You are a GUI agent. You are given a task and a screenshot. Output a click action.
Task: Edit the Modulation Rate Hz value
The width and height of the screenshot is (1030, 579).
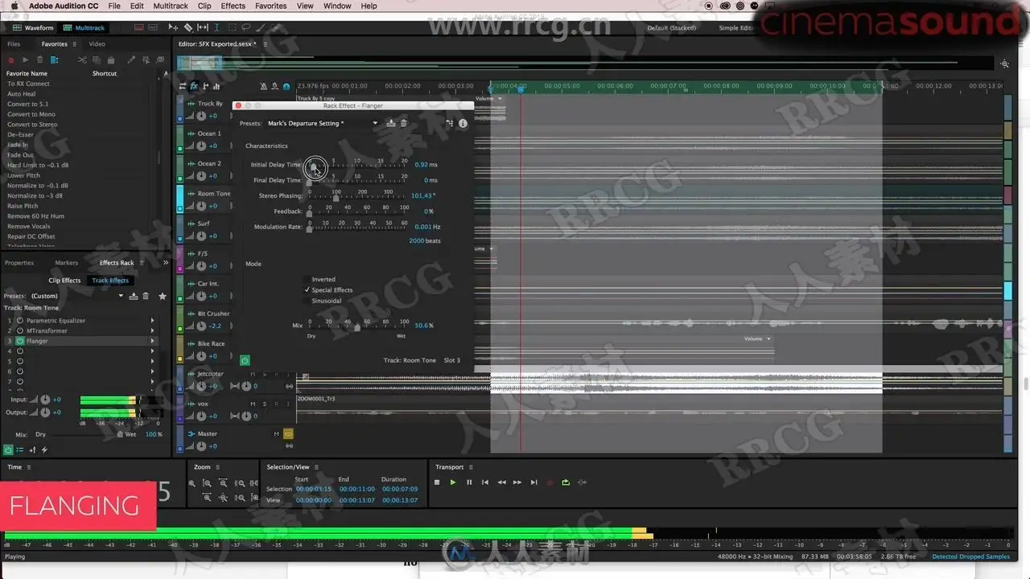(423, 227)
